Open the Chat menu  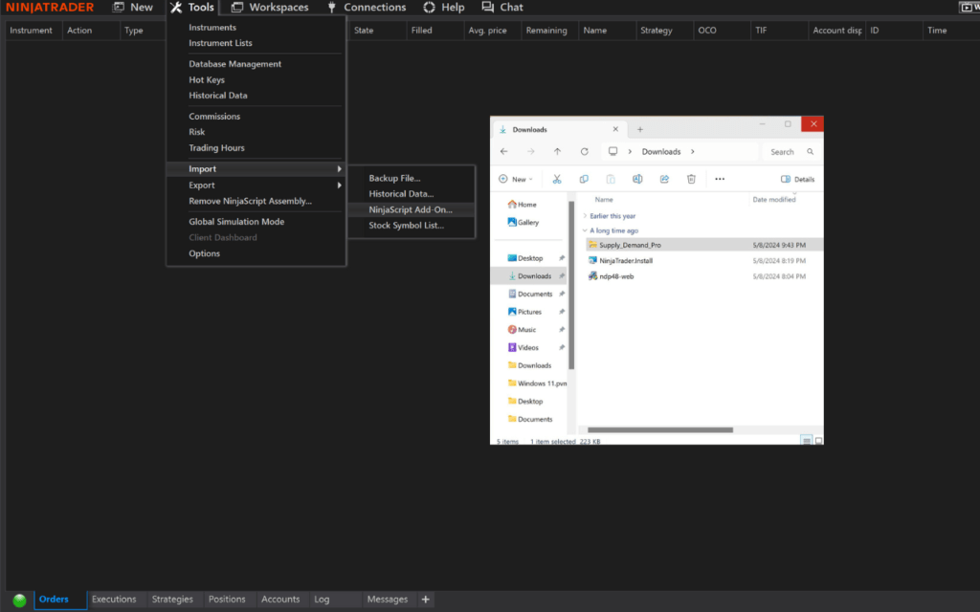point(501,8)
